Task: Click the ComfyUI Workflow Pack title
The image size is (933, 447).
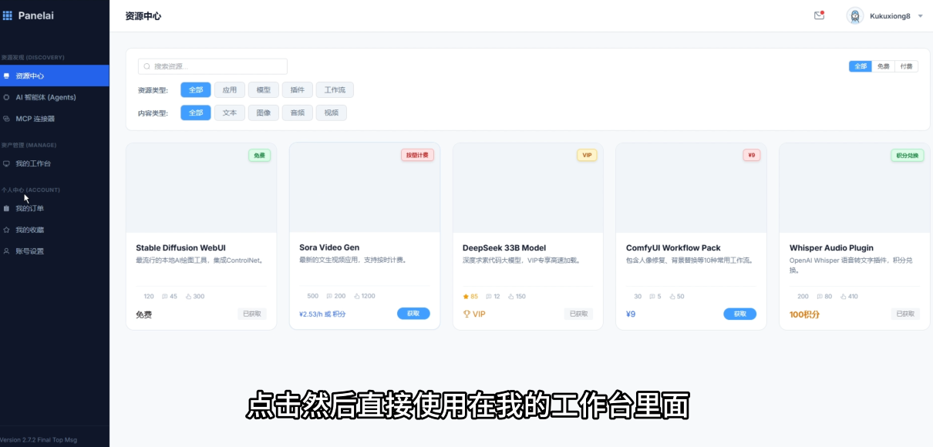Action: 673,247
